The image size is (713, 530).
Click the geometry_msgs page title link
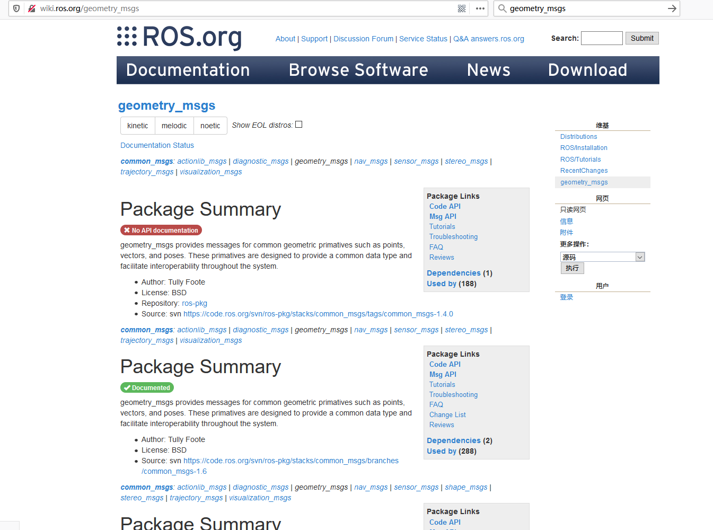click(x=166, y=105)
